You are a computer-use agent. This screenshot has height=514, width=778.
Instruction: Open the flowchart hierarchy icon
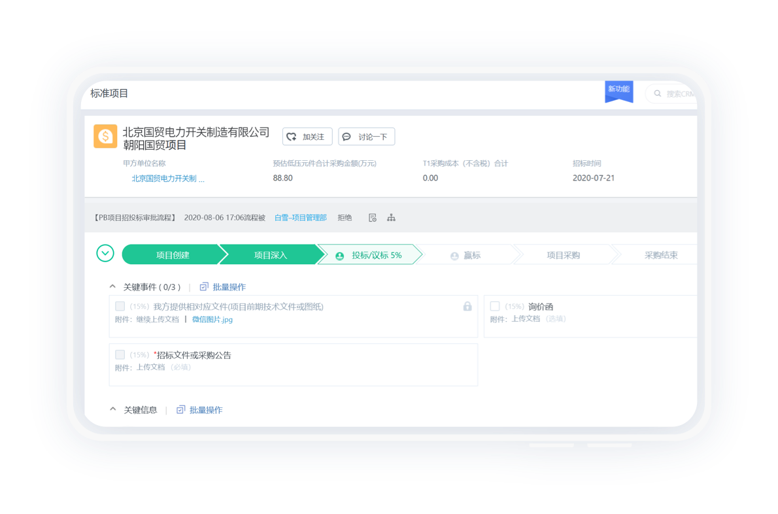pyautogui.click(x=391, y=218)
